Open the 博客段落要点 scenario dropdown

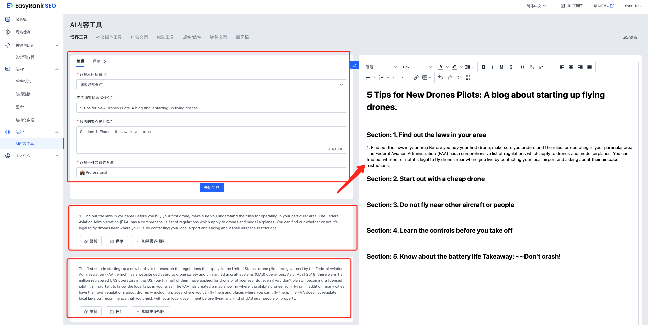pos(211,85)
